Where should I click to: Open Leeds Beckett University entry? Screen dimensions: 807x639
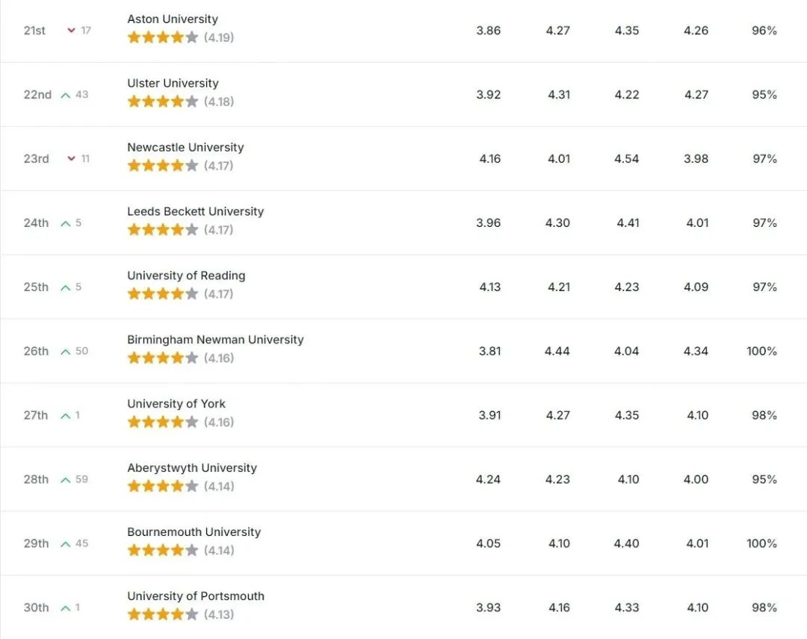pos(196,211)
